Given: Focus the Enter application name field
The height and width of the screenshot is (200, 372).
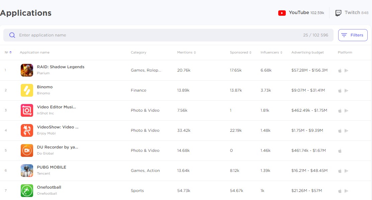Looking at the screenshot, I should pyautogui.click(x=168, y=35).
